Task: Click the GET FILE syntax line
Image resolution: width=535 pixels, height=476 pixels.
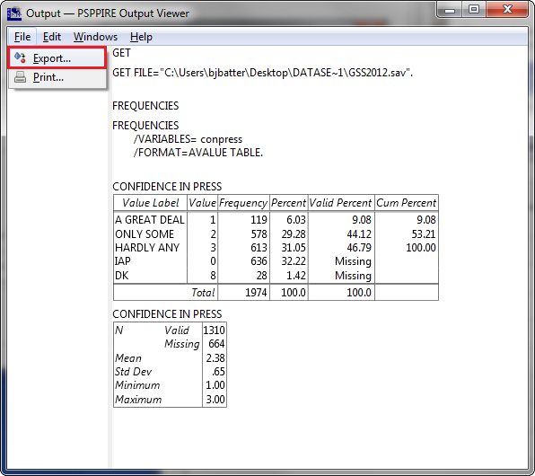Action: point(262,73)
